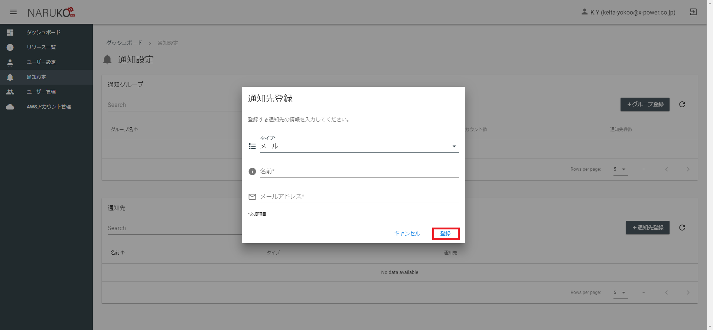Open ユーザー管理 menu item

46,92
